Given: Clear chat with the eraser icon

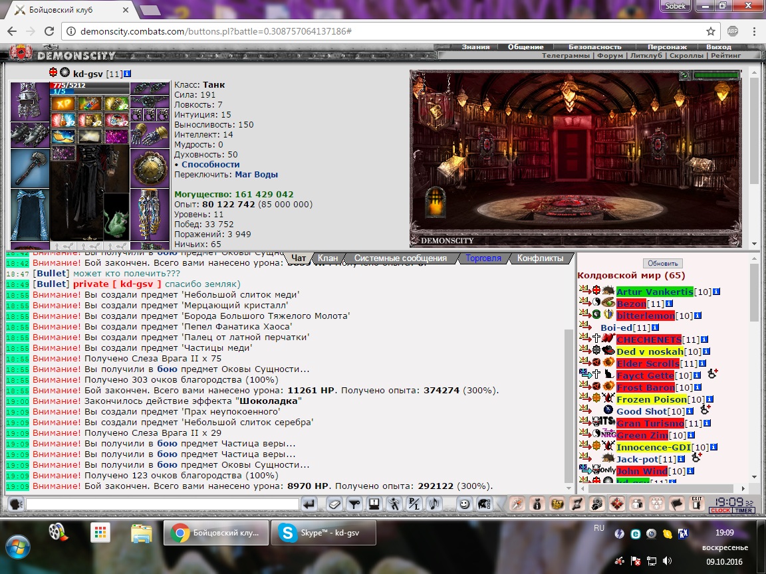Looking at the screenshot, I should tap(334, 504).
